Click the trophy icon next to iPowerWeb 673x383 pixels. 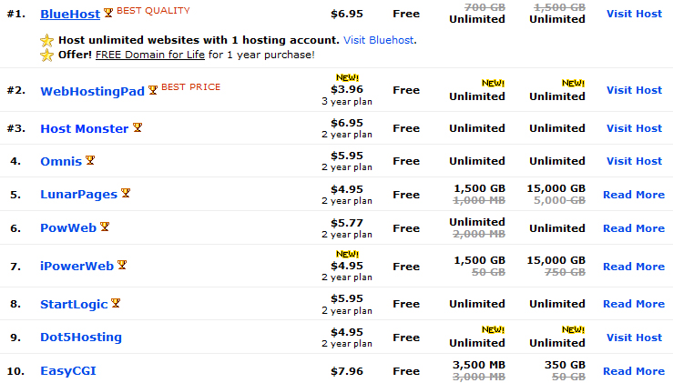(x=122, y=266)
